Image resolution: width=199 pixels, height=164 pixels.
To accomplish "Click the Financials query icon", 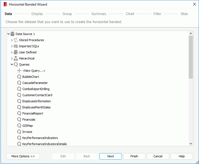I will click(x=19, y=120).
